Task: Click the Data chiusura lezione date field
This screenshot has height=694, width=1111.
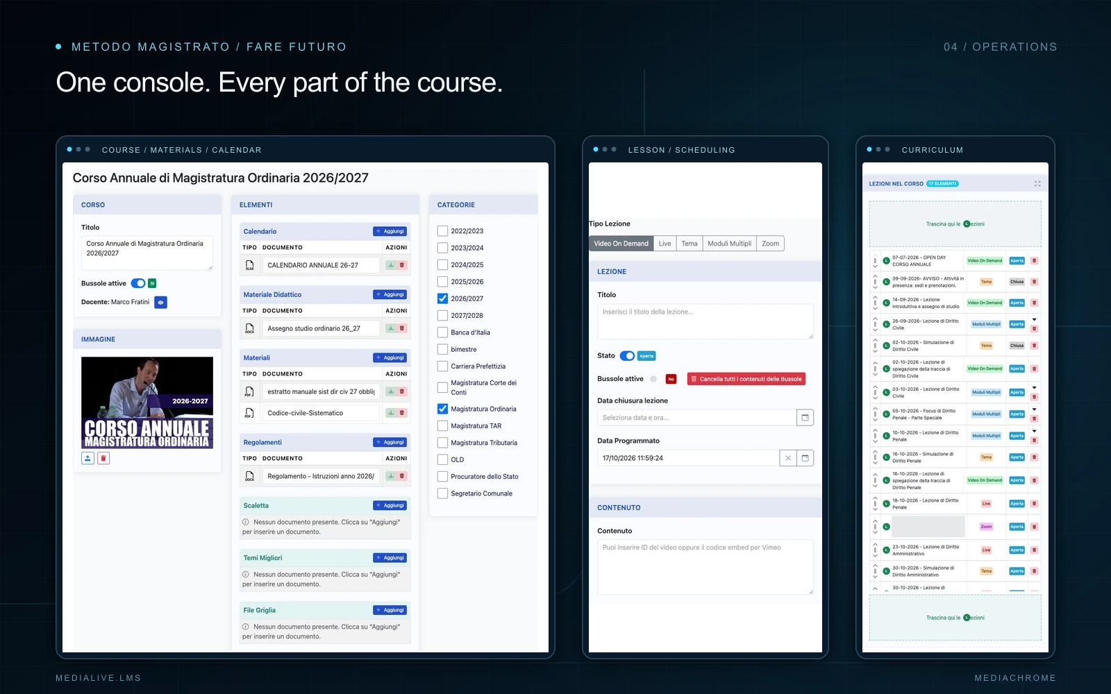Action: click(x=696, y=418)
